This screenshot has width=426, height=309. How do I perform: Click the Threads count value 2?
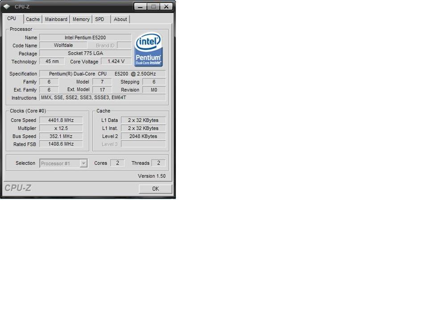tap(159, 163)
